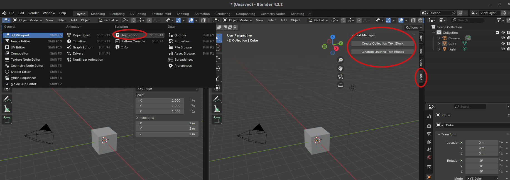
Task: Toggle camera view icon in viewport
Action: 340,77
